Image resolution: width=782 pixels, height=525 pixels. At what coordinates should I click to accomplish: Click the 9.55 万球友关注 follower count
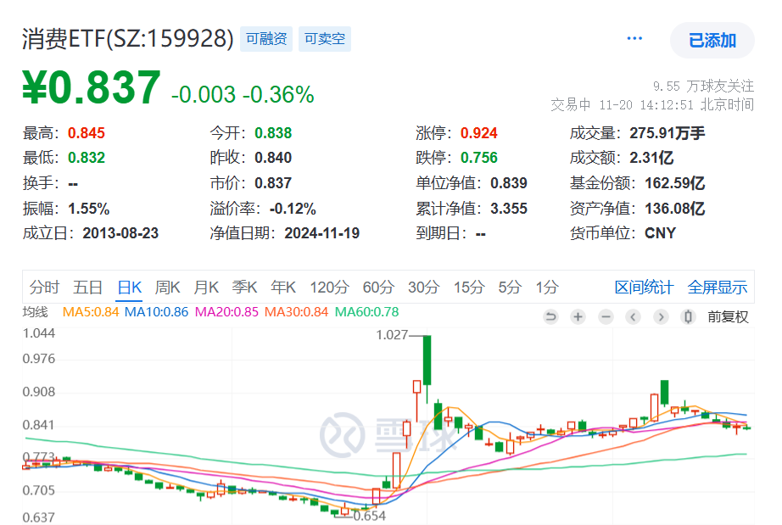click(704, 87)
